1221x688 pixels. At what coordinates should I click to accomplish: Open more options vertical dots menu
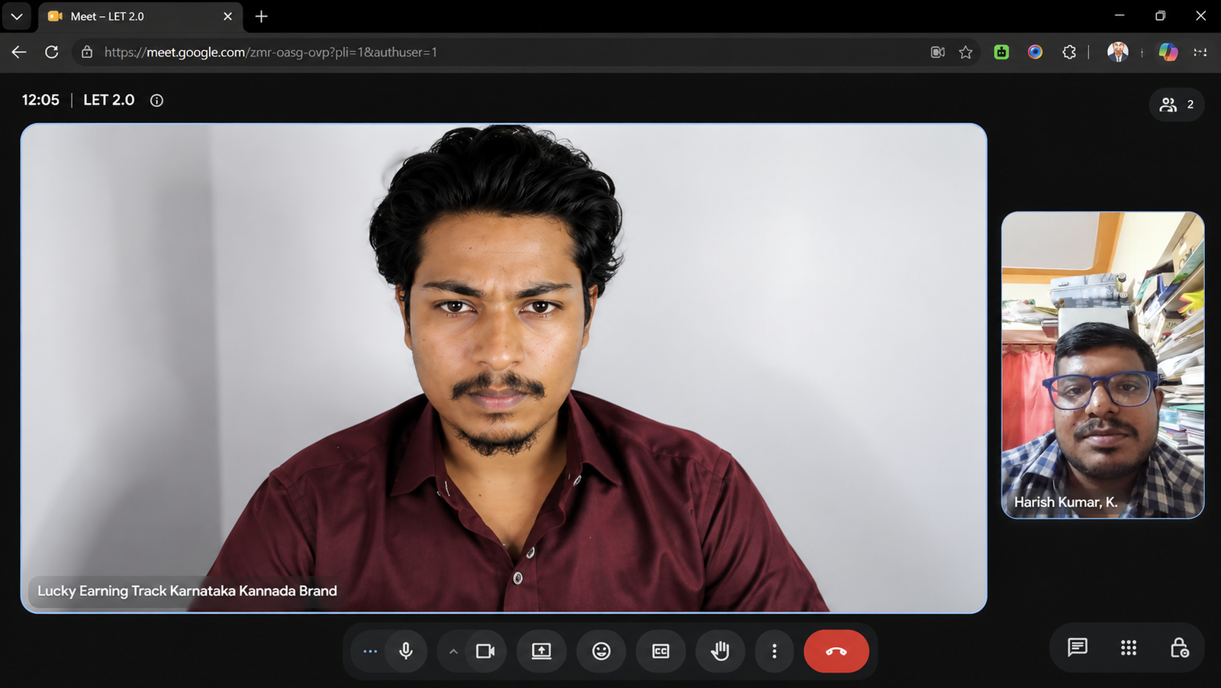point(775,651)
